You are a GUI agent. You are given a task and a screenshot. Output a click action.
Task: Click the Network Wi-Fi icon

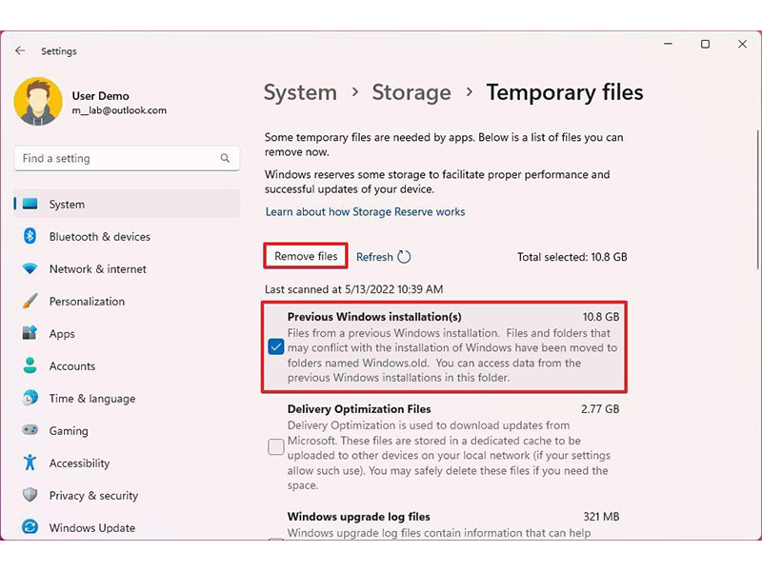(30, 268)
